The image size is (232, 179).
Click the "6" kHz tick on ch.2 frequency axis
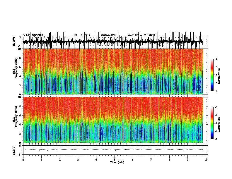point(20,115)
